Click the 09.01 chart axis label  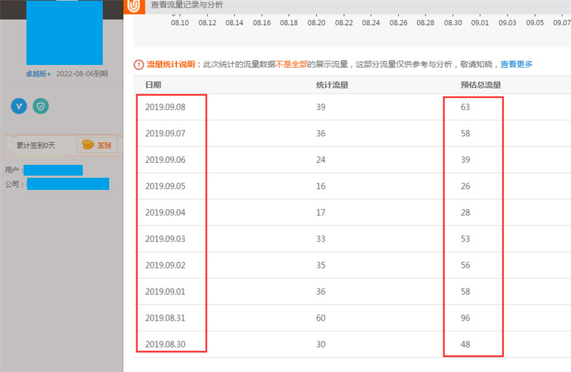(x=480, y=23)
